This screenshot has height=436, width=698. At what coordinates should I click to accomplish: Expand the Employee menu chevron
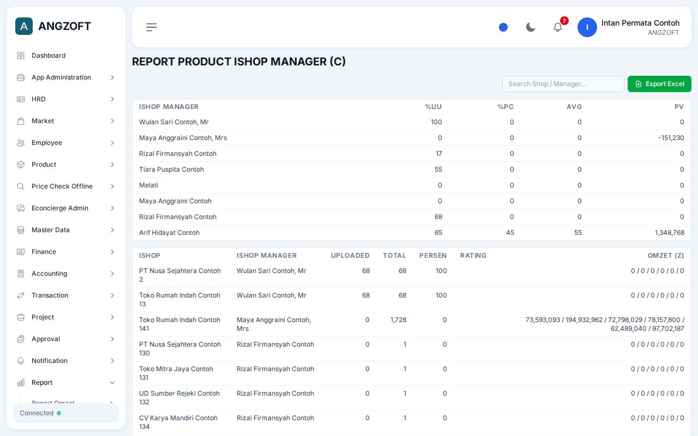(x=112, y=143)
